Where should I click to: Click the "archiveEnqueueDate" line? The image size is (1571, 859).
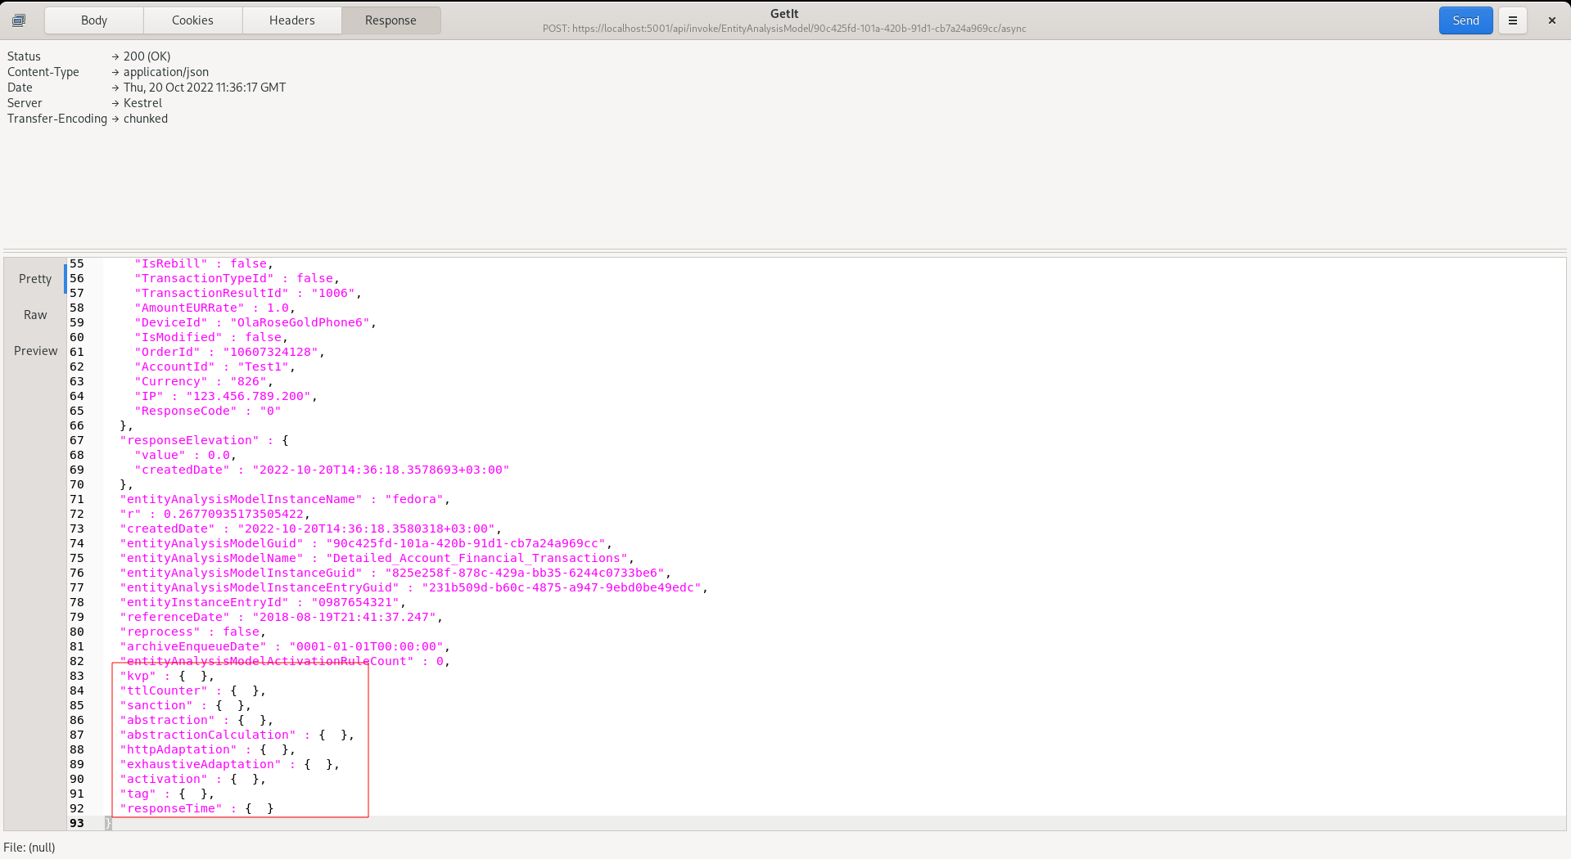(285, 646)
